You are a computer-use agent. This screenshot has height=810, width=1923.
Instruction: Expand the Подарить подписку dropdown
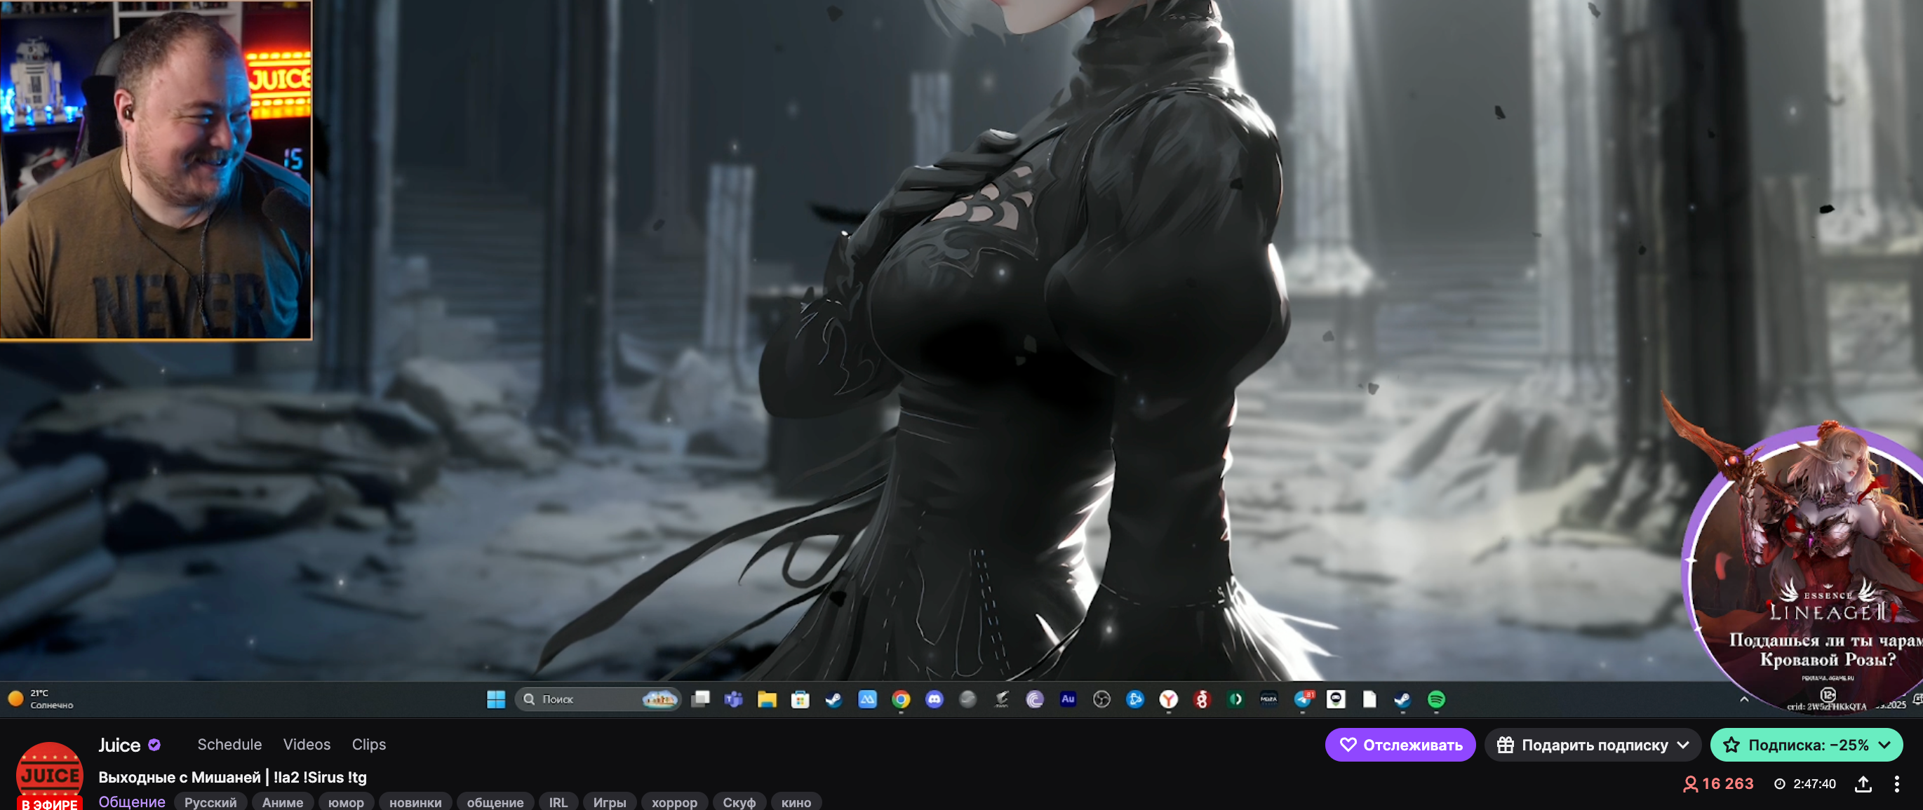point(1682,745)
